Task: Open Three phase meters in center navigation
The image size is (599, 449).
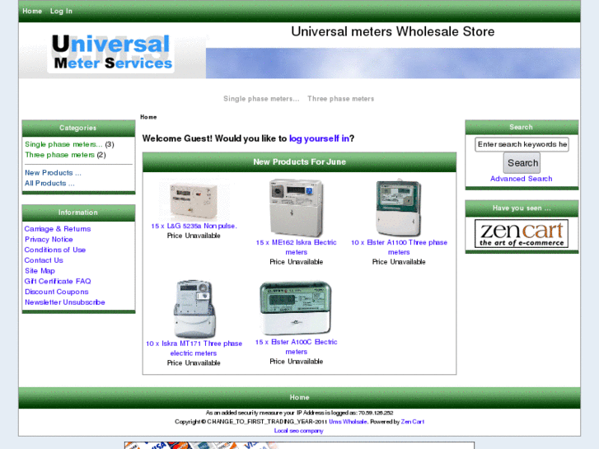Action: pyautogui.click(x=341, y=99)
